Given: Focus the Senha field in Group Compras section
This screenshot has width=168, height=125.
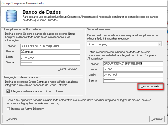Looking at the screenshot, I should pos(50,63).
